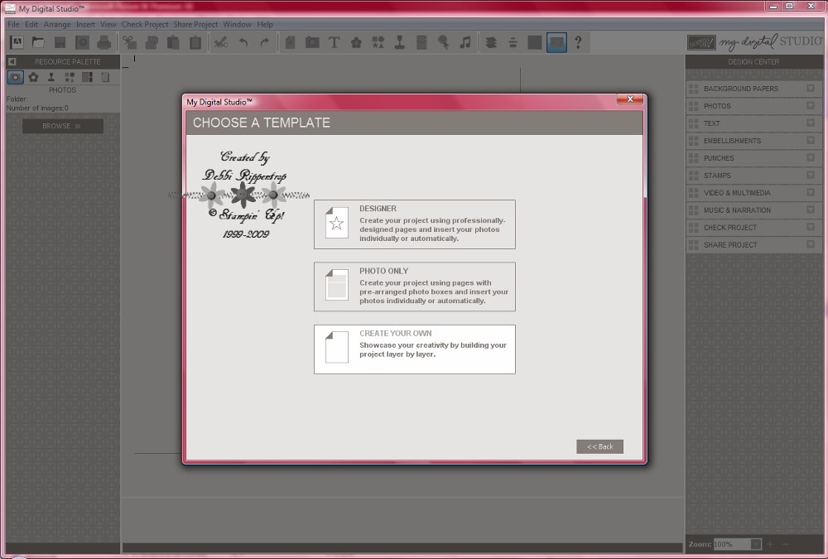
Task: Click Check Project in Design Center
Action: [x=753, y=227]
